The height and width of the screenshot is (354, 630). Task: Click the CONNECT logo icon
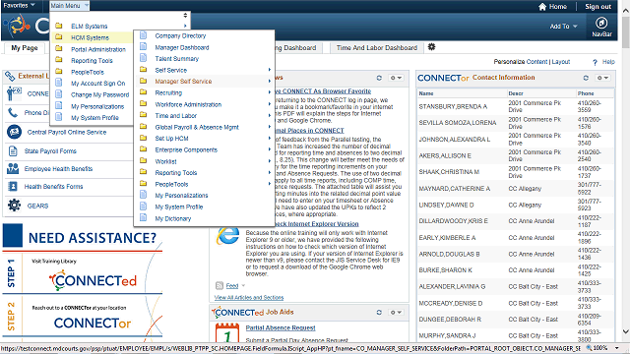coord(18,26)
